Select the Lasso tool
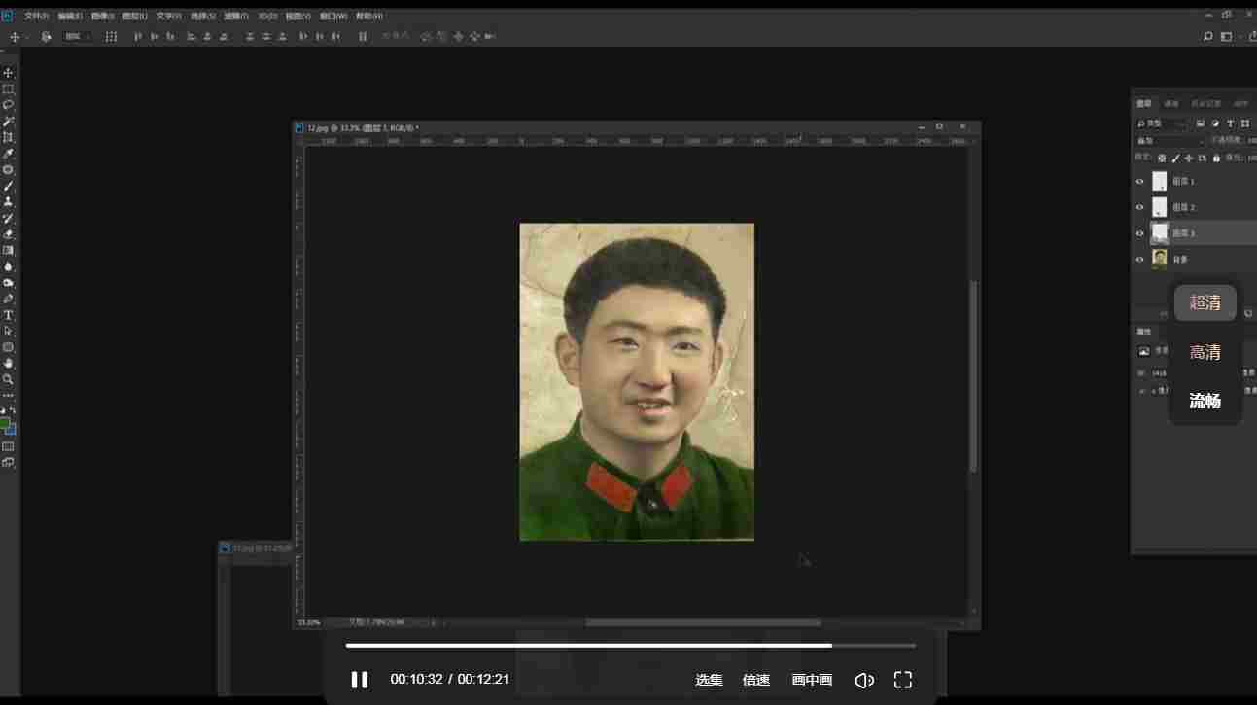This screenshot has width=1257, height=705. click(x=8, y=105)
